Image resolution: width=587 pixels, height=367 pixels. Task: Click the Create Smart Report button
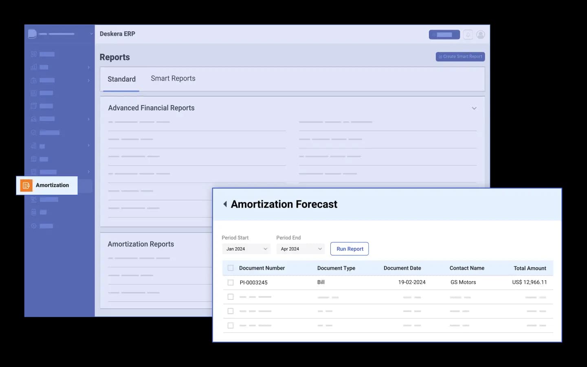pyautogui.click(x=460, y=57)
